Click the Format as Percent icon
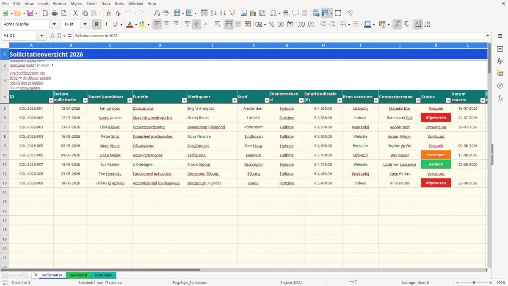This screenshot has width=508, height=286. click(x=271, y=25)
